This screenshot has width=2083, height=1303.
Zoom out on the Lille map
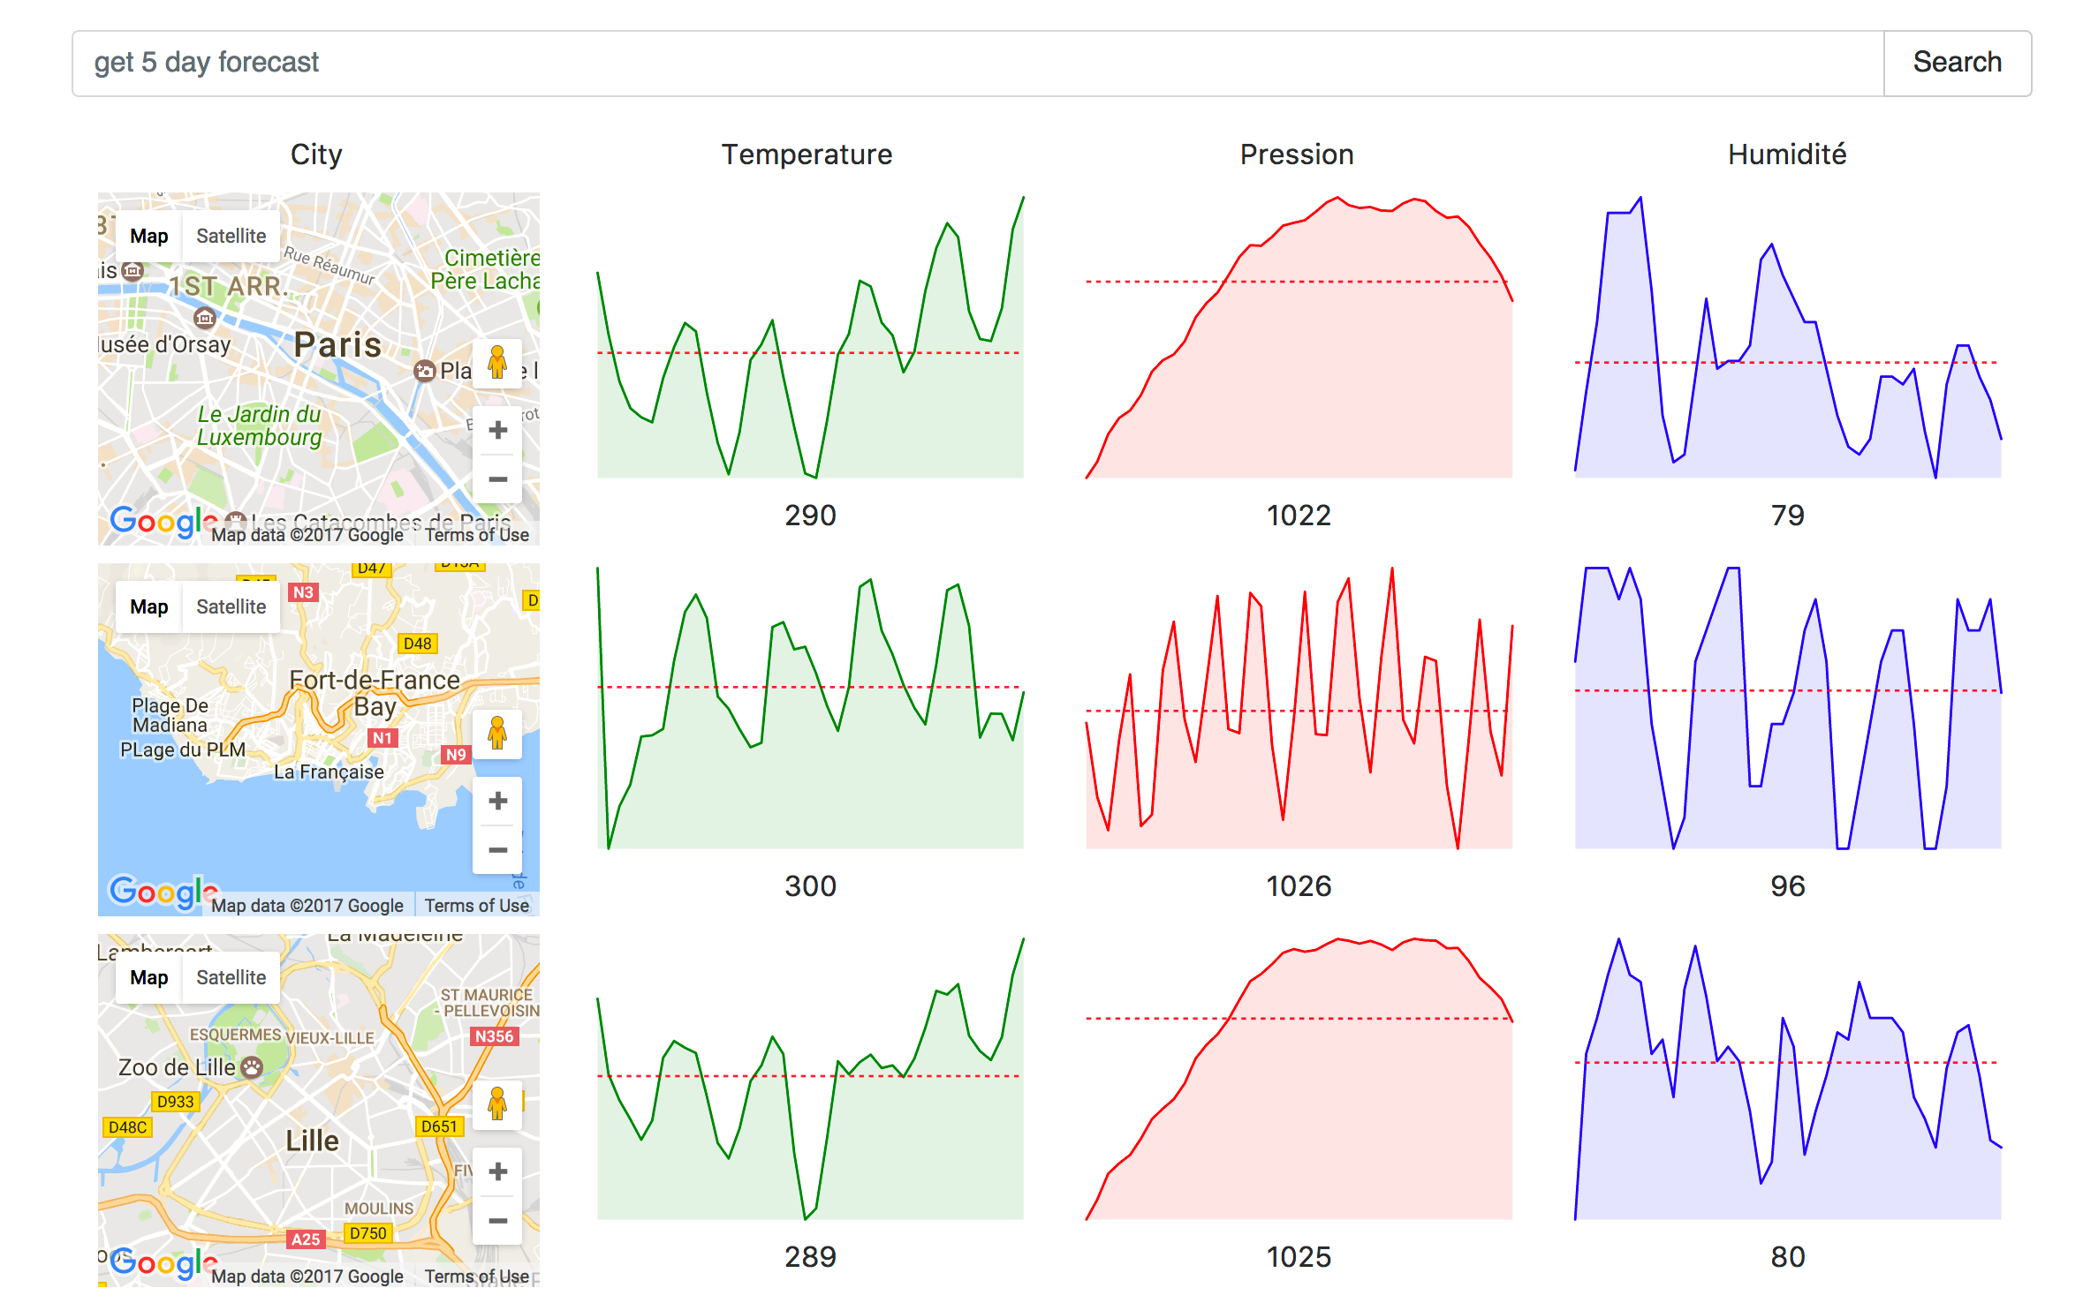coord(497,1221)
